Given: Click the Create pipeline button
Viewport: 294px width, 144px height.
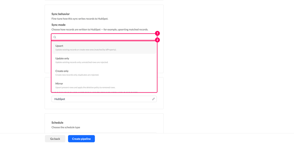Looking at the screenshot, I should click(81, 139).
